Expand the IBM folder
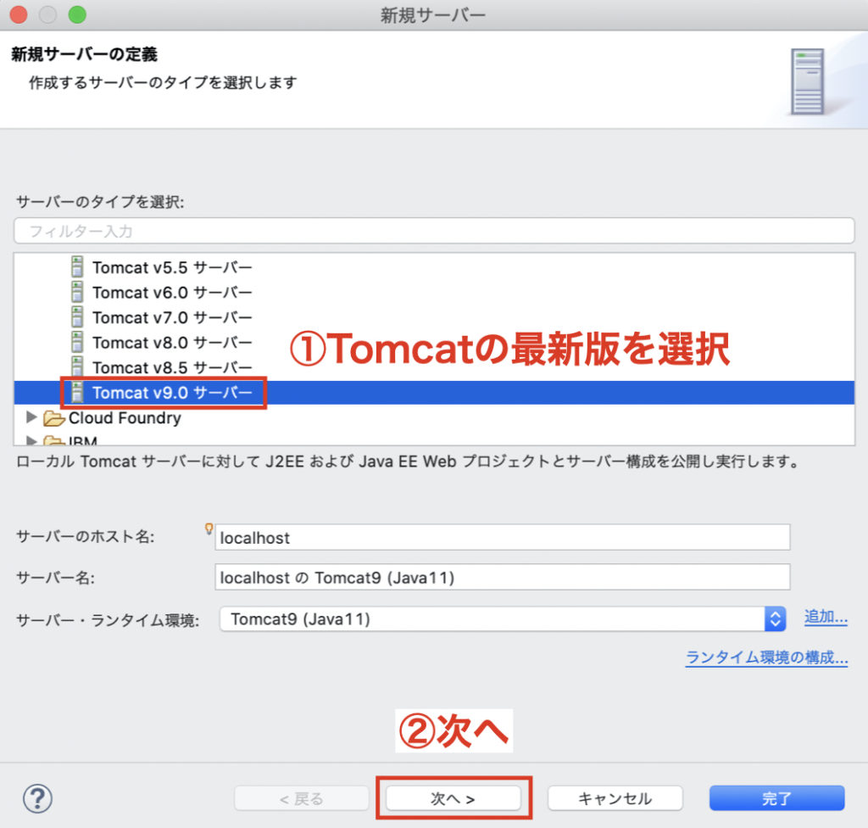 click(31, 440)
